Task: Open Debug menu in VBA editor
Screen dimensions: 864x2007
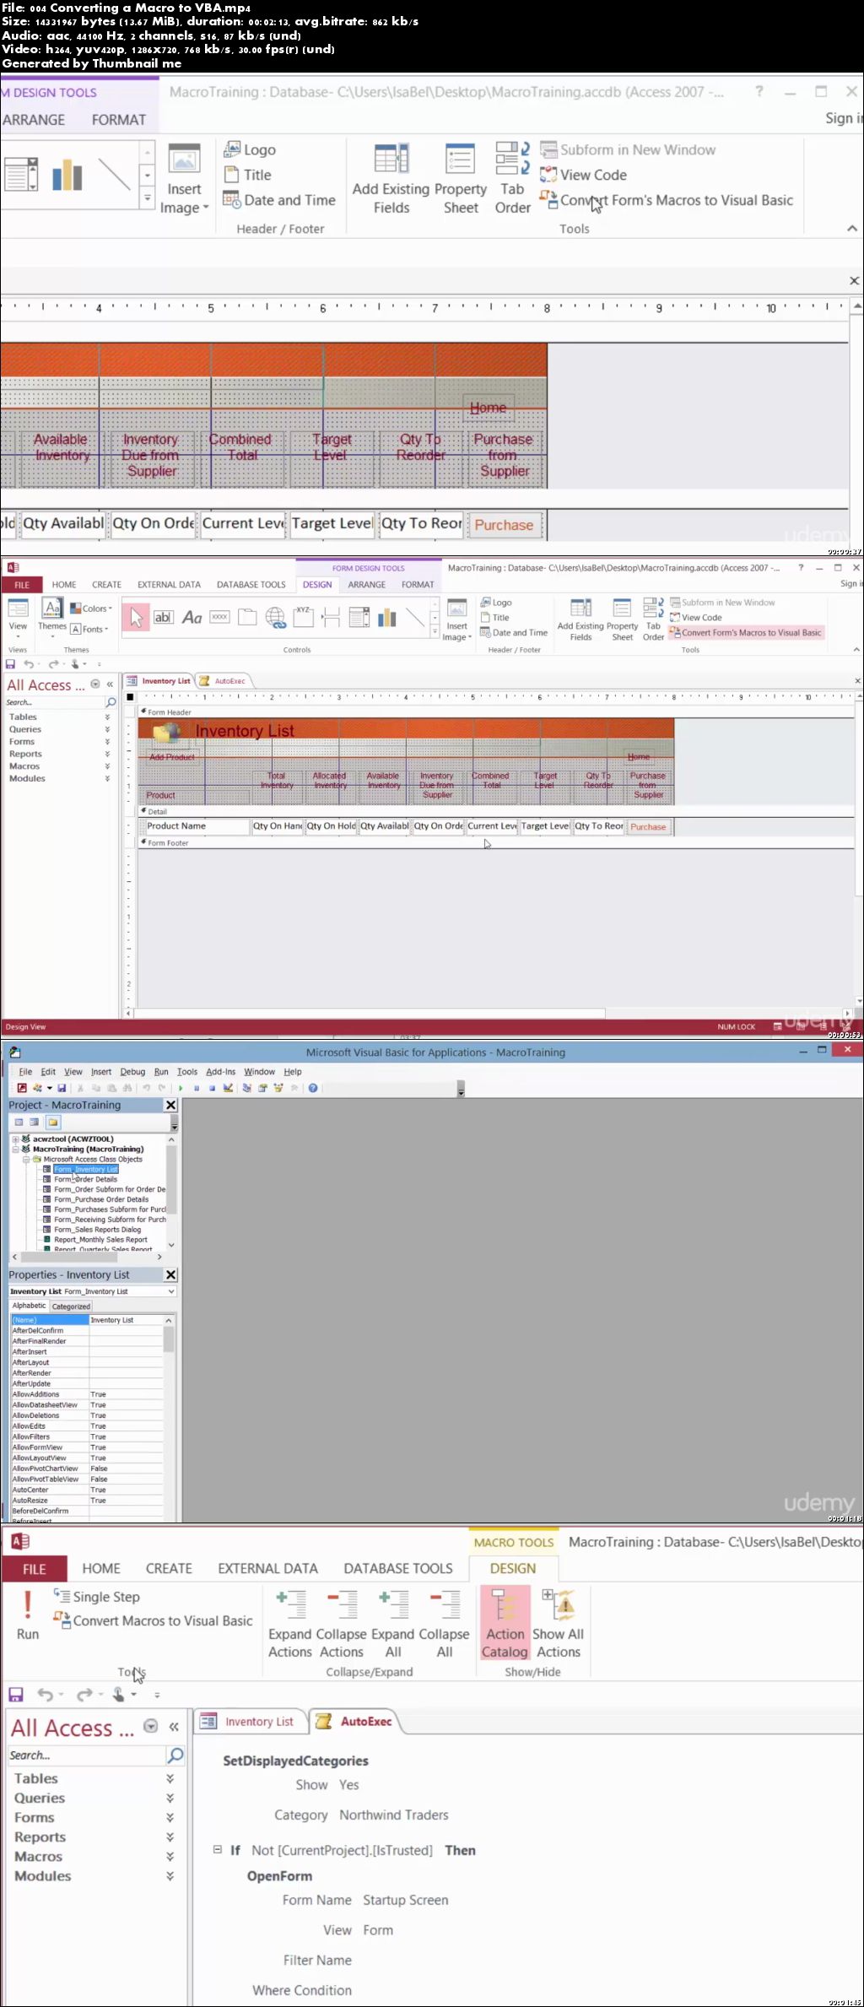Action: [132, 1072]
